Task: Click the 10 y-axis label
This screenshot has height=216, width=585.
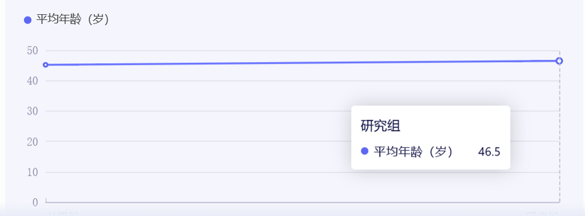Action: pos(33,172)
